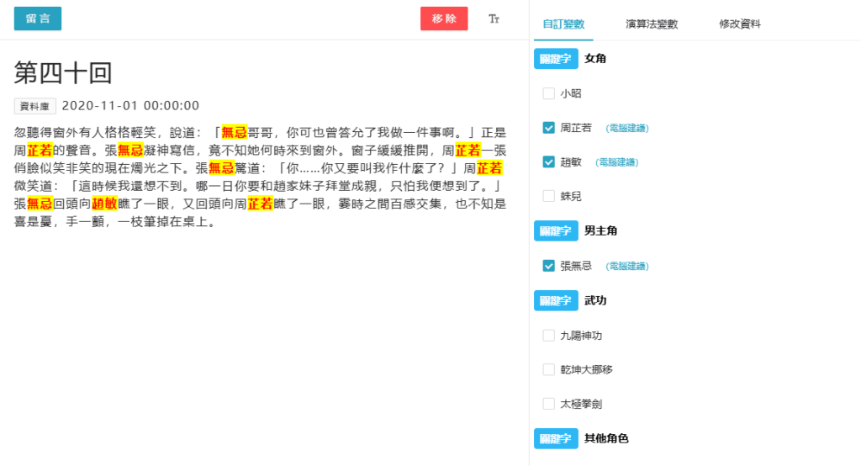The height and width of the screenshot is (466, 861).
Task: Click the 留言 button
Action: (38, 19)
